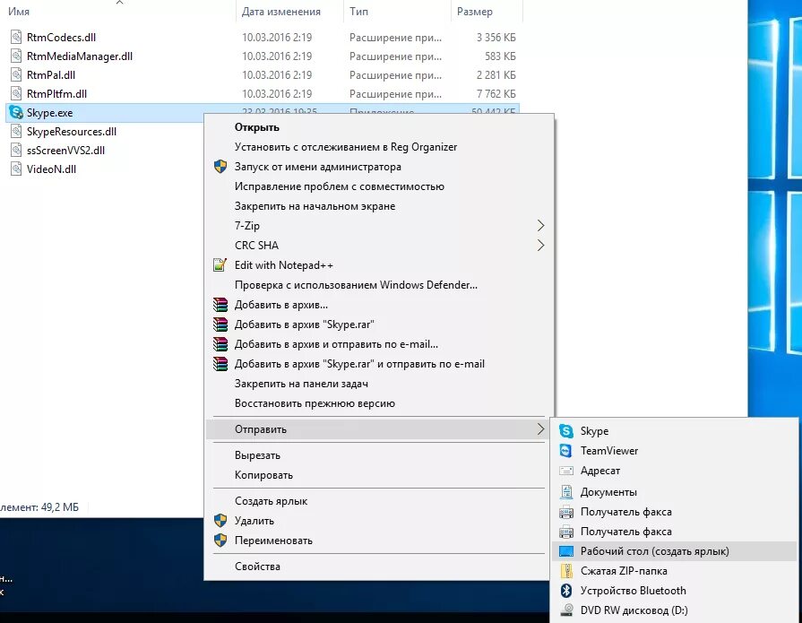Choose Запуск от имени администратора
The width and height of the screenshot is (802, 623).
[x=379, y=167]
